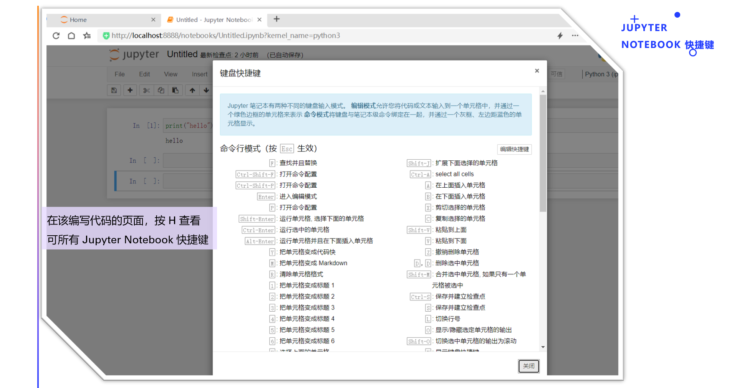Click the 进入编辑模式 shortcut entry

click(x=298, y=196)
